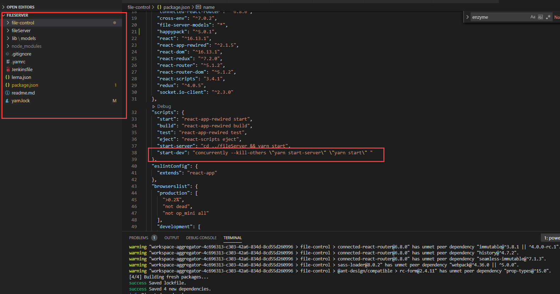Expand the replace field in find widget

coord(467,17)
